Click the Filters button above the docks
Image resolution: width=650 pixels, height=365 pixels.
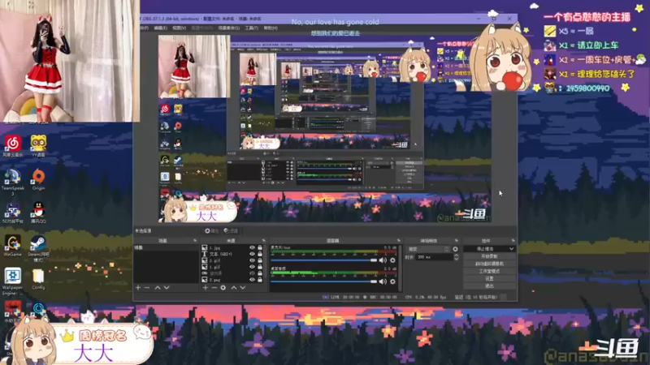[231, 231]
